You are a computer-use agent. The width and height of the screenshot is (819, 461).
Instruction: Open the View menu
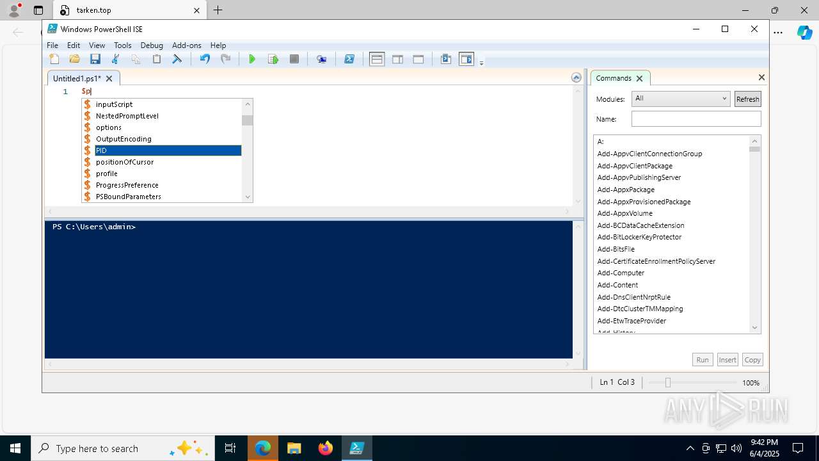coord(97,45)
